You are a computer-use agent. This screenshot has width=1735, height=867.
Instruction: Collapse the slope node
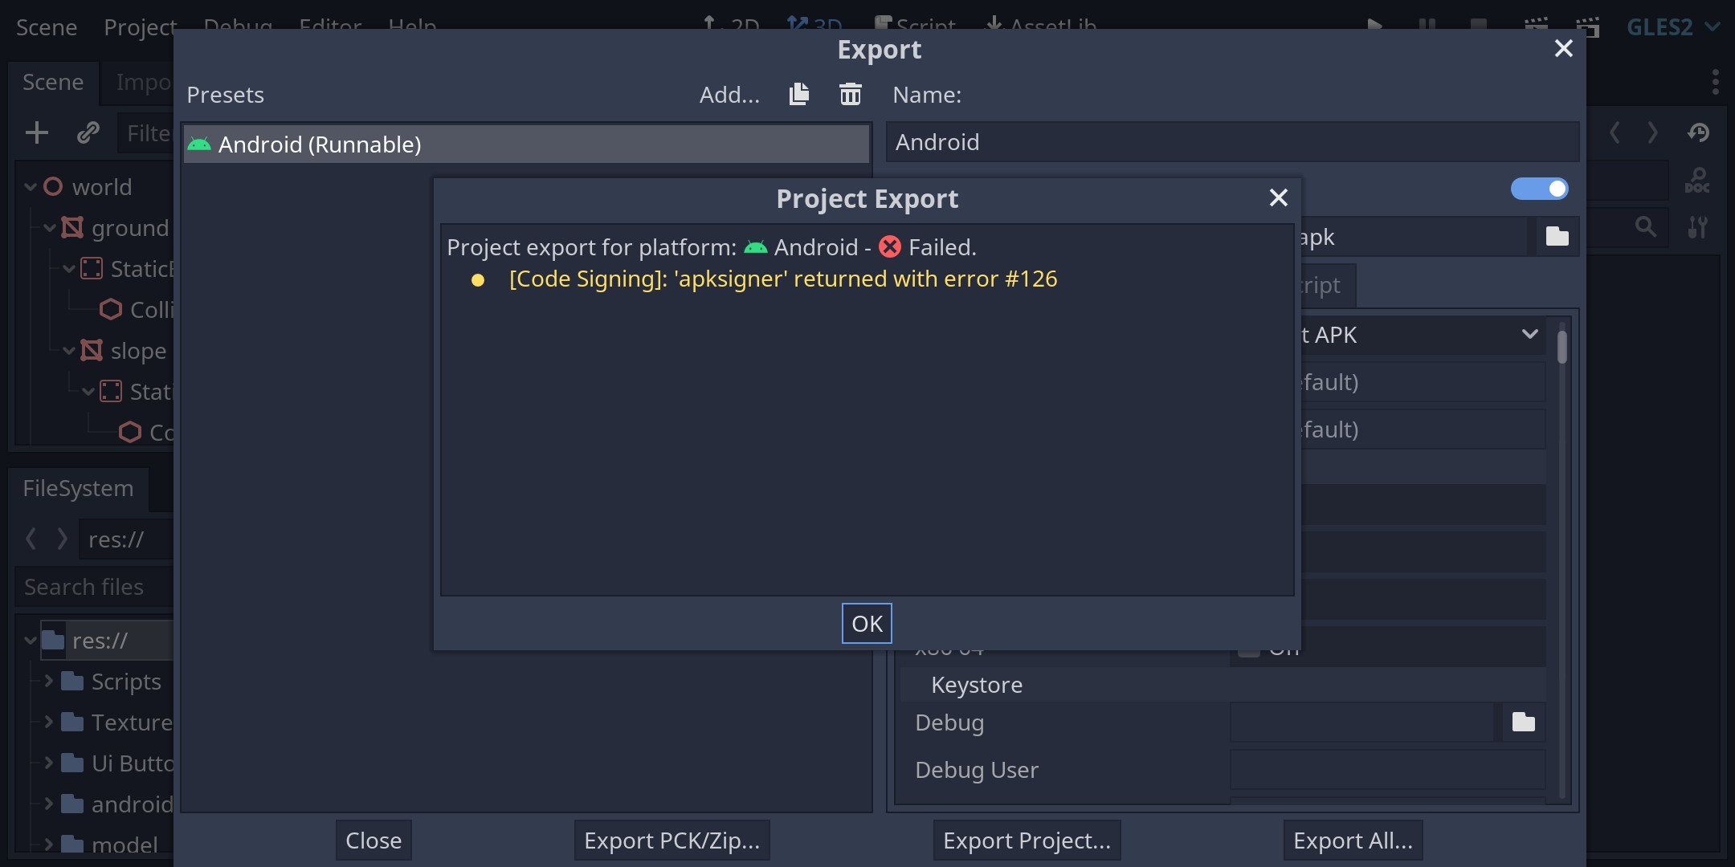(x=69, y=351)
